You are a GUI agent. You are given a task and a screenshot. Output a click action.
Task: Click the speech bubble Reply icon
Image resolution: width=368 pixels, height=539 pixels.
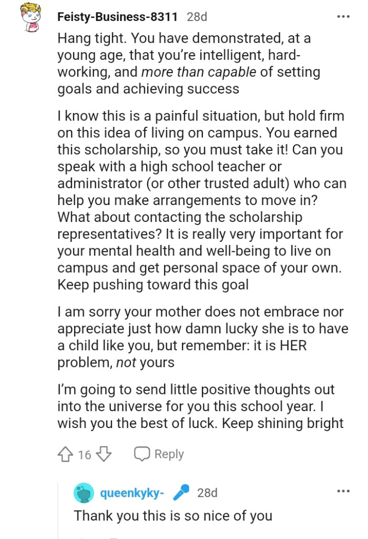pos(142,453)
